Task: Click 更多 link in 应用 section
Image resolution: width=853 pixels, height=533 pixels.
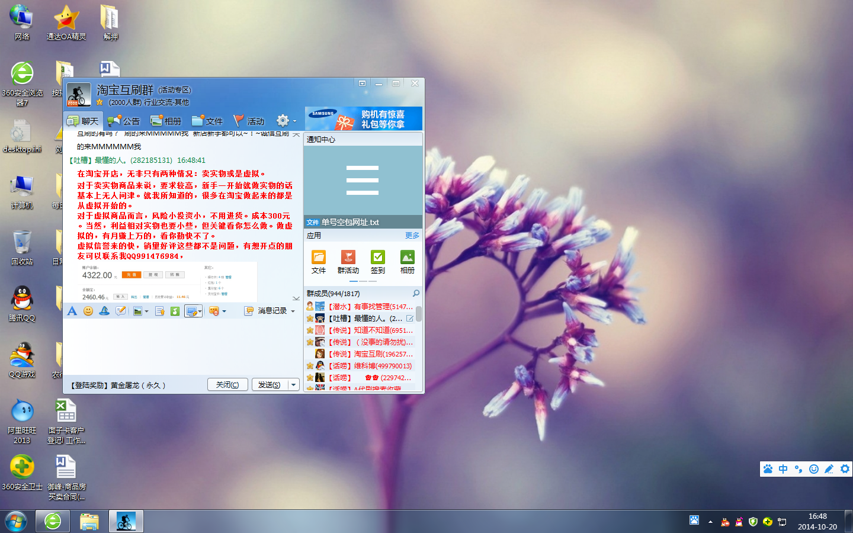Action: pyautogui.click(x=412, y=236)
